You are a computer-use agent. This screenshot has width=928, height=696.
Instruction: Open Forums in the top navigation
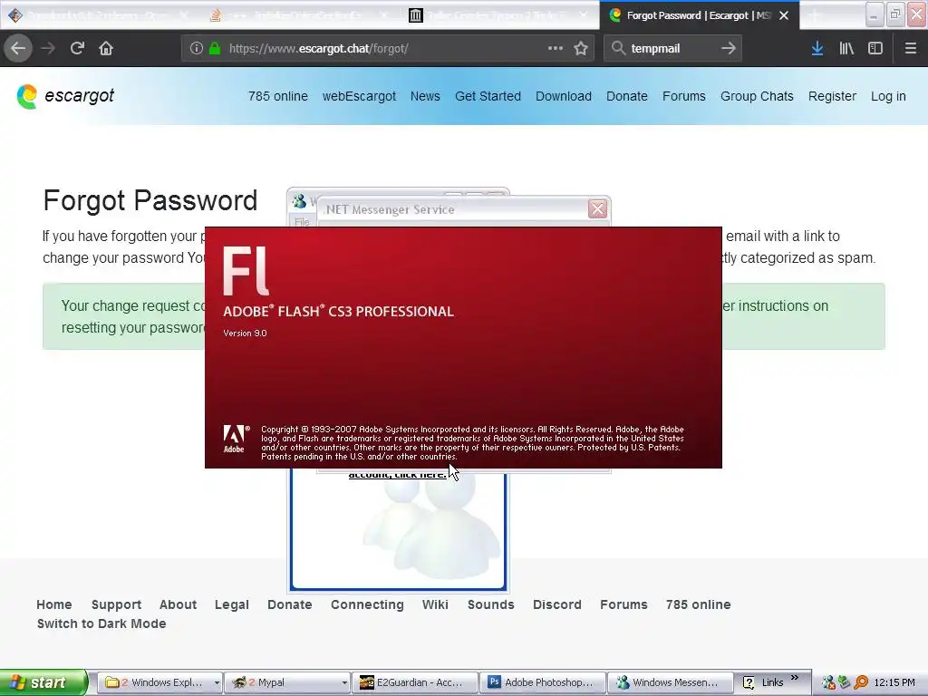pyautogui.click(x=683, y=96)
